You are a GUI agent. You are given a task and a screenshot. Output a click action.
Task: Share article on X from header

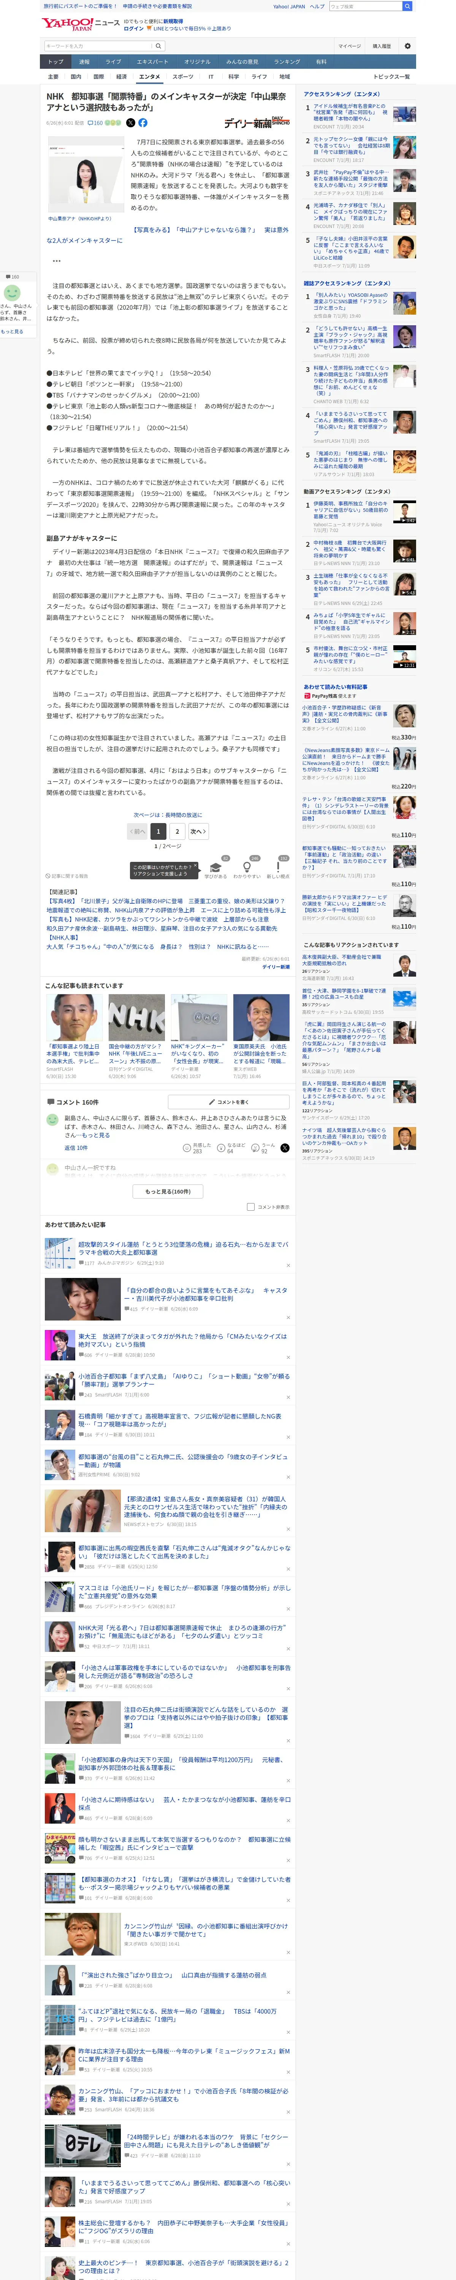(x=131, y=123)
